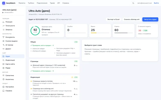Image resolution: width=161 pixels, height=100 pixels.
Task: Select the Важно 25 card
Action: 100,31
